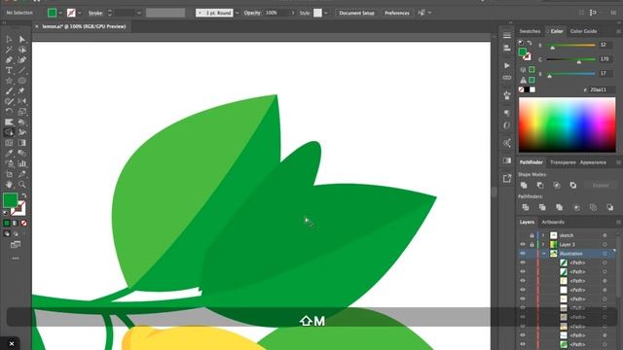623x350 pixels.
Task: Select the Type tool
Action: coord(9,70)
